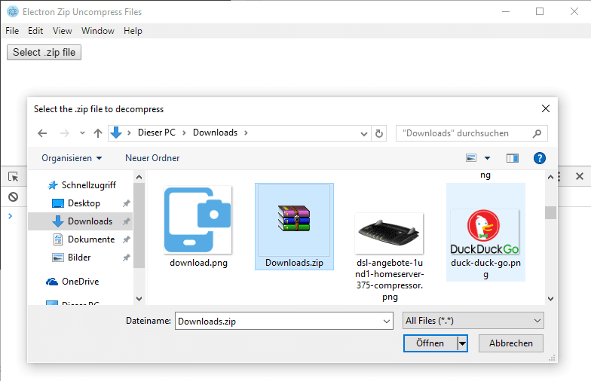591x381 pixels.
Task: Toggle the preview pane icon
Action: (513, 158)
